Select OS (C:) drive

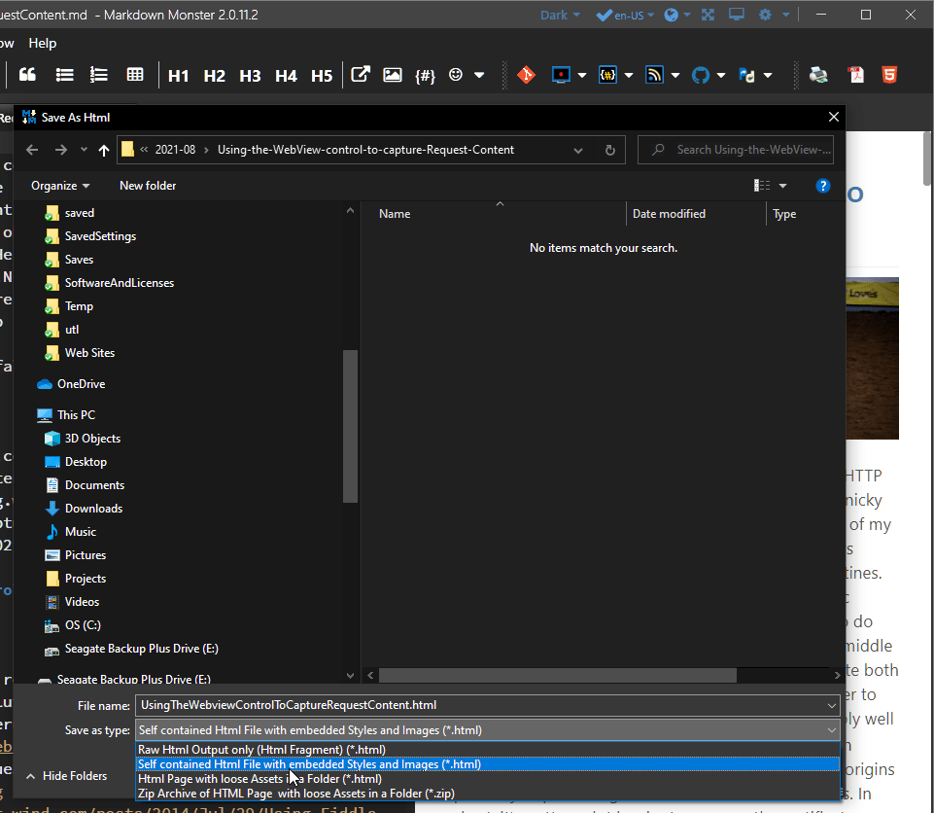[x=83, y=625]
